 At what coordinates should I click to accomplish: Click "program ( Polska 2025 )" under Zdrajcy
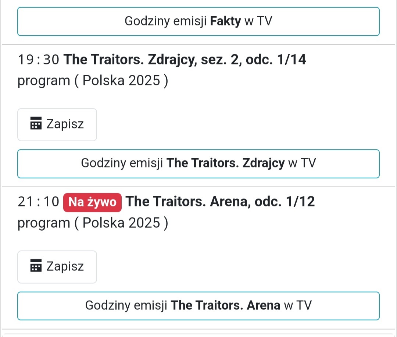pos(93,81)
